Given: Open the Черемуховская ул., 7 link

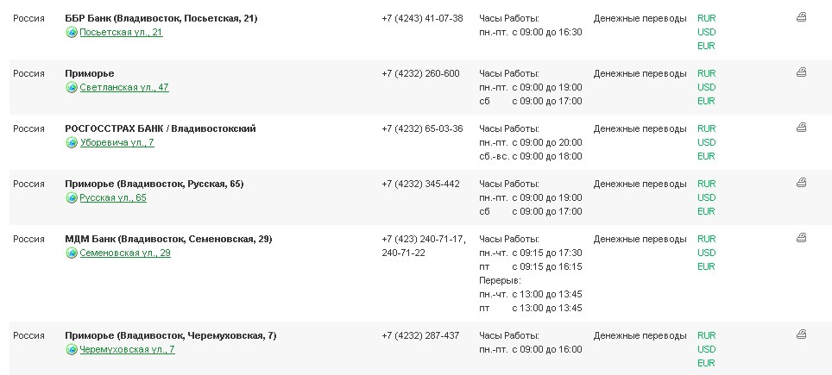Looking at the screenshot, I should 127,350.
